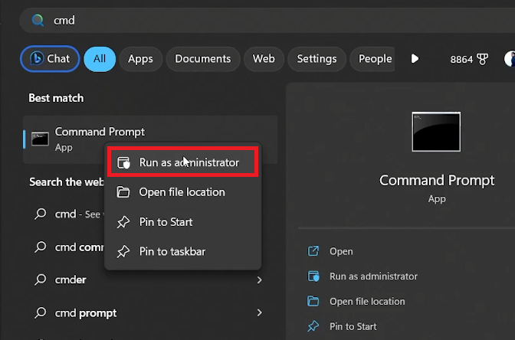Switch to the Settings filter tab
This screenshot has width=515, height=340.
(317, 59)
